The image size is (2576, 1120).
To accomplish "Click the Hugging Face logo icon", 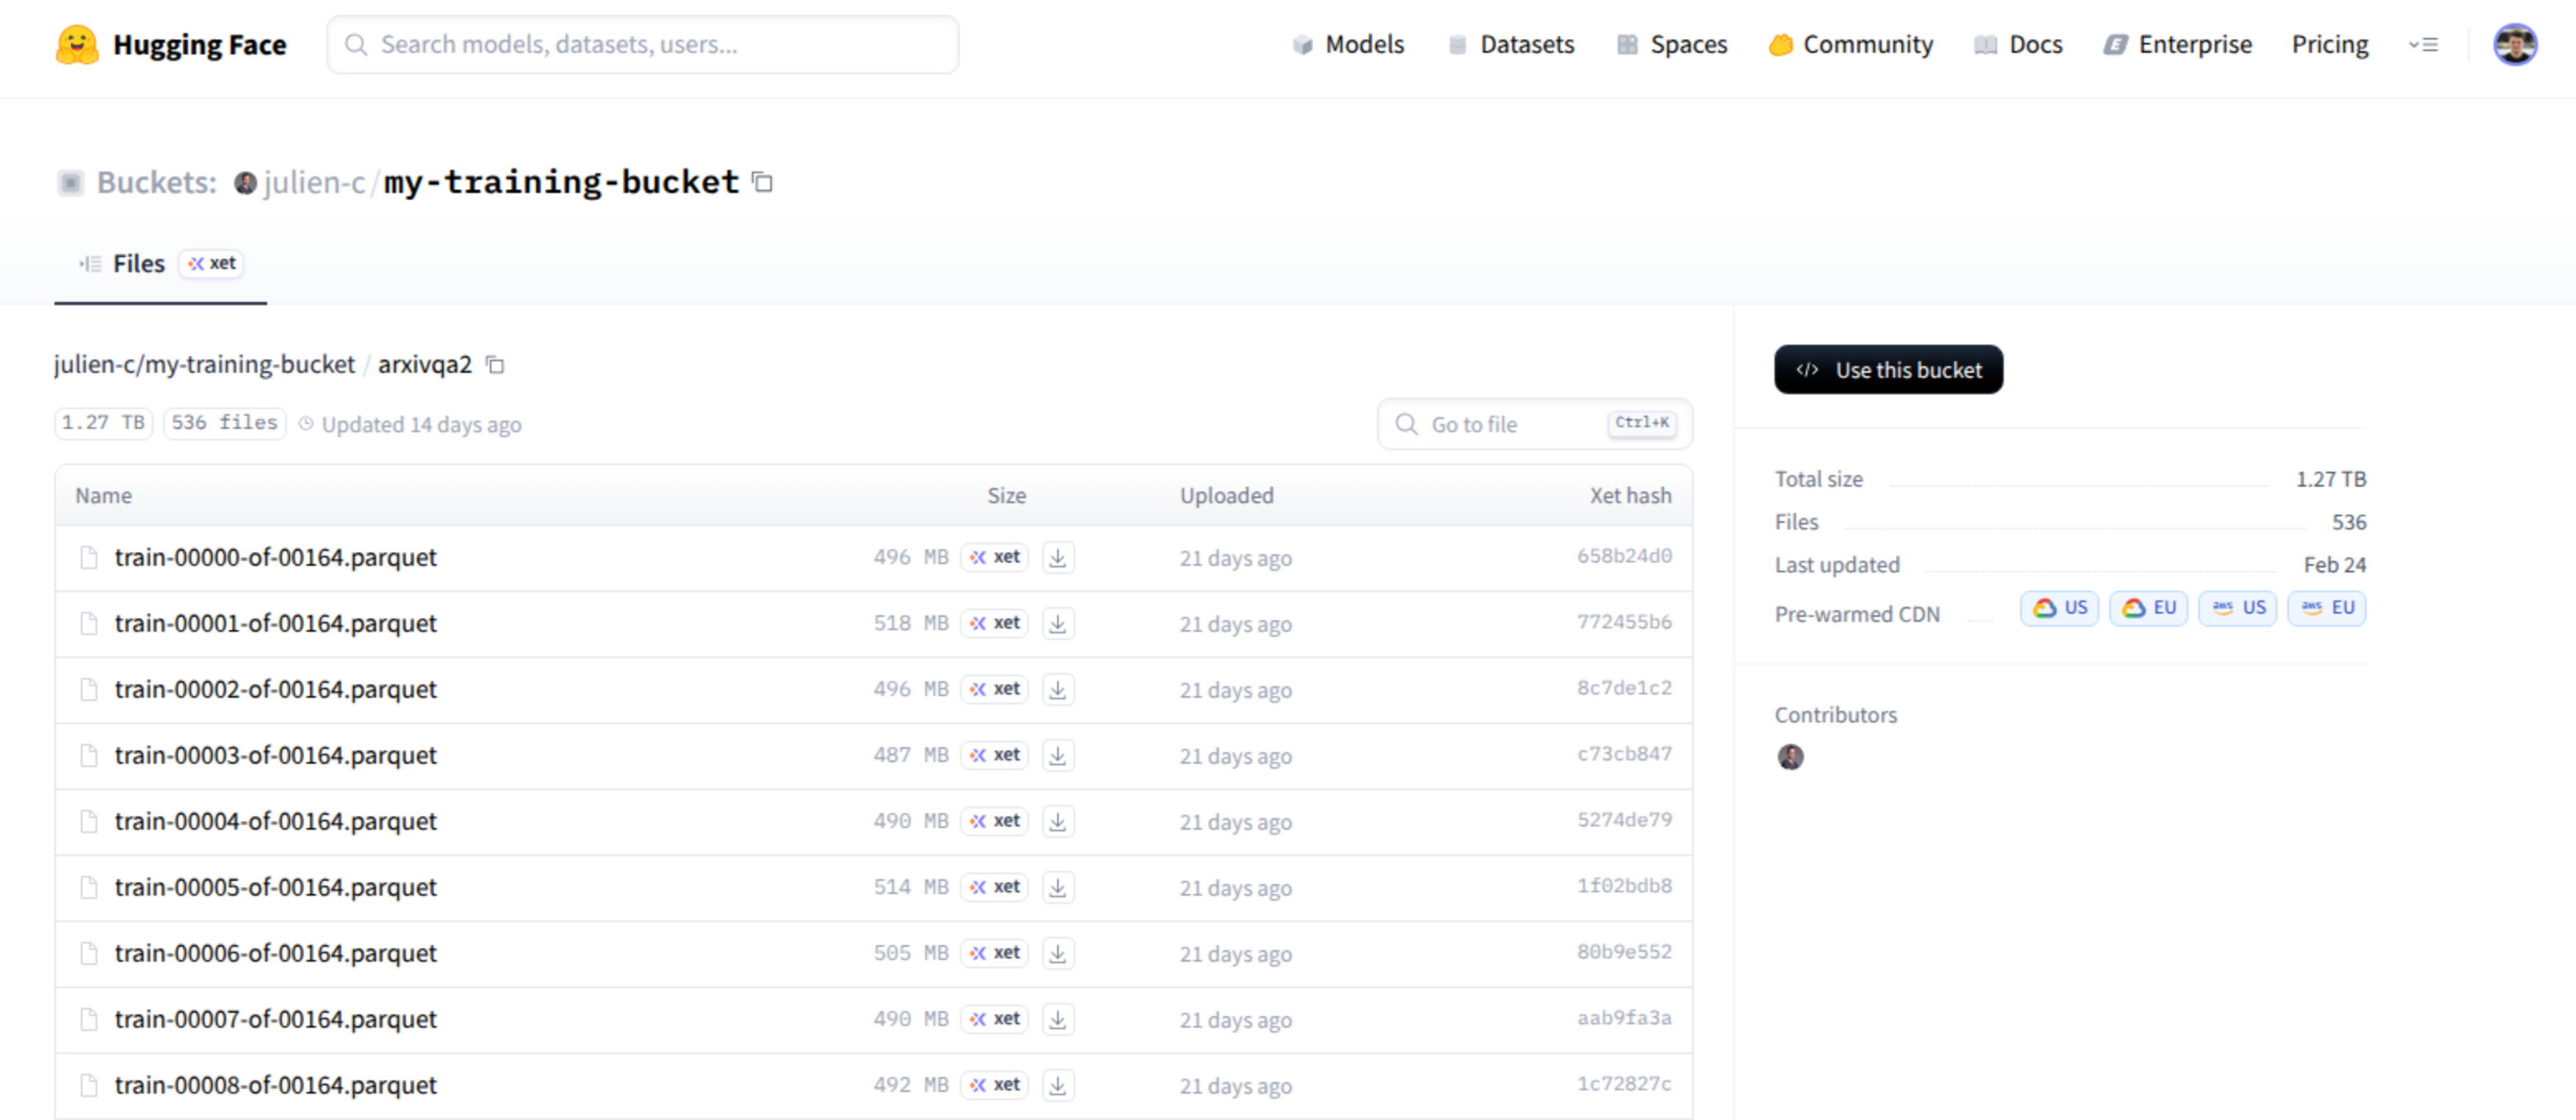I will click(77, 45).
